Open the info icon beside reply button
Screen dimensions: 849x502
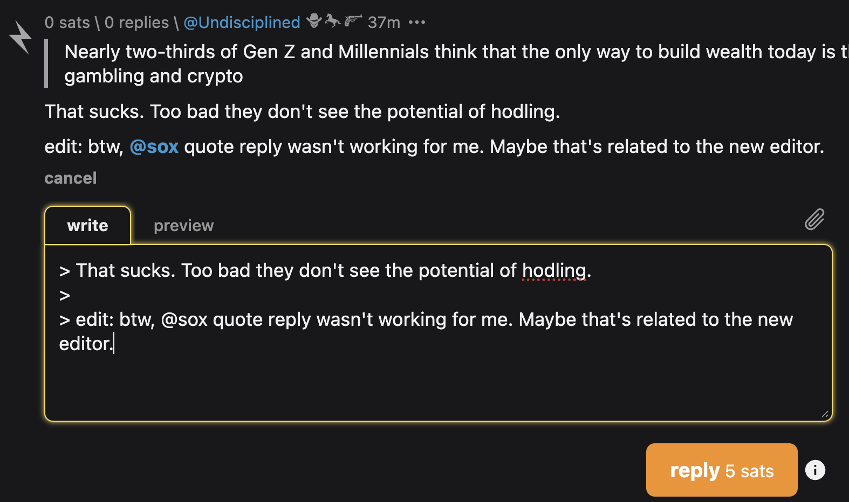pyautogui.click(x=815, y=470)
